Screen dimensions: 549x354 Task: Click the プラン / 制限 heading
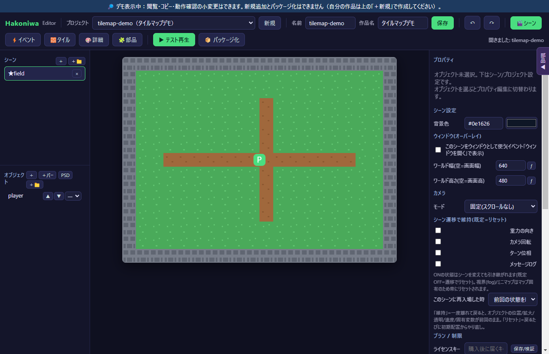click(x=448, y=336)
